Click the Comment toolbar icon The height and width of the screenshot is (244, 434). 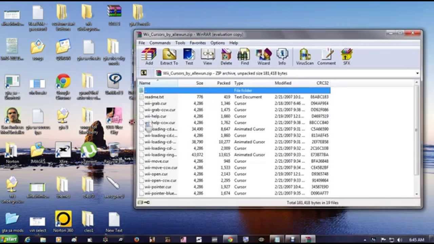coord(326,57)
